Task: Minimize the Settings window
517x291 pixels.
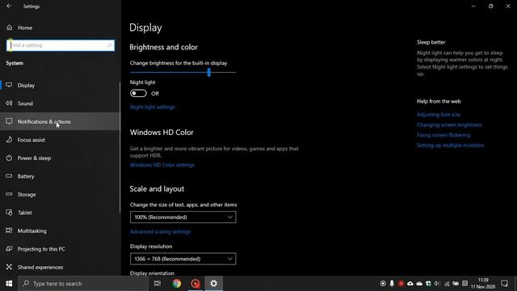Action: pyautogui.click(x=473, y=6)
